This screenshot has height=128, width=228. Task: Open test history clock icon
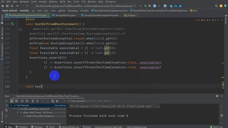[53, 101]
